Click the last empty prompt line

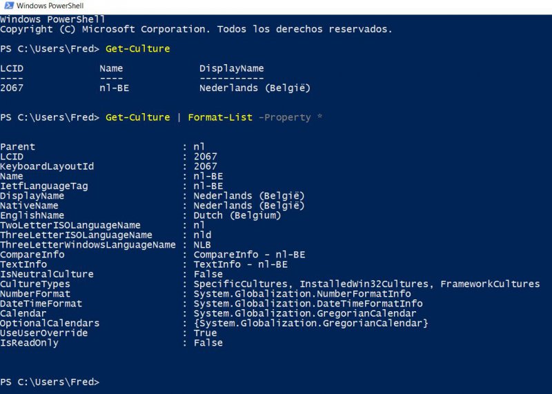pyautogui.click(x=50, y=382)
